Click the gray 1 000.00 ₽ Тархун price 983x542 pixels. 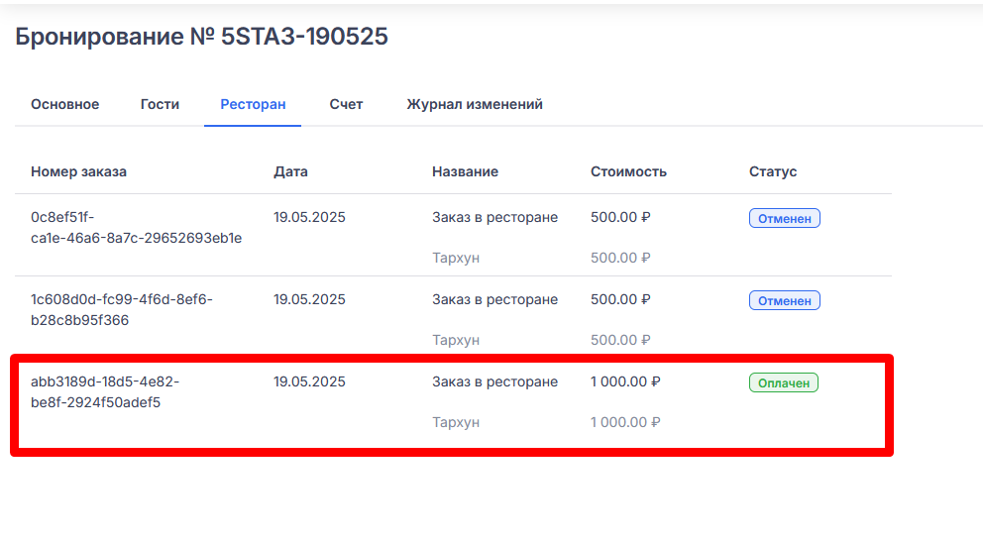[625, 422]
